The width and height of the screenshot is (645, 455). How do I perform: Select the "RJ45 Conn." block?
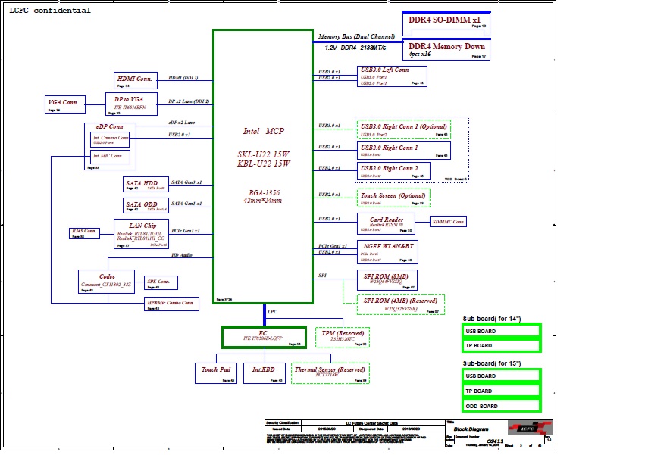[84, 233]
